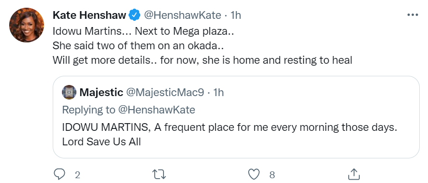Open Majestic's small avatar image
The image size is (428, 183).
point(69,92)
